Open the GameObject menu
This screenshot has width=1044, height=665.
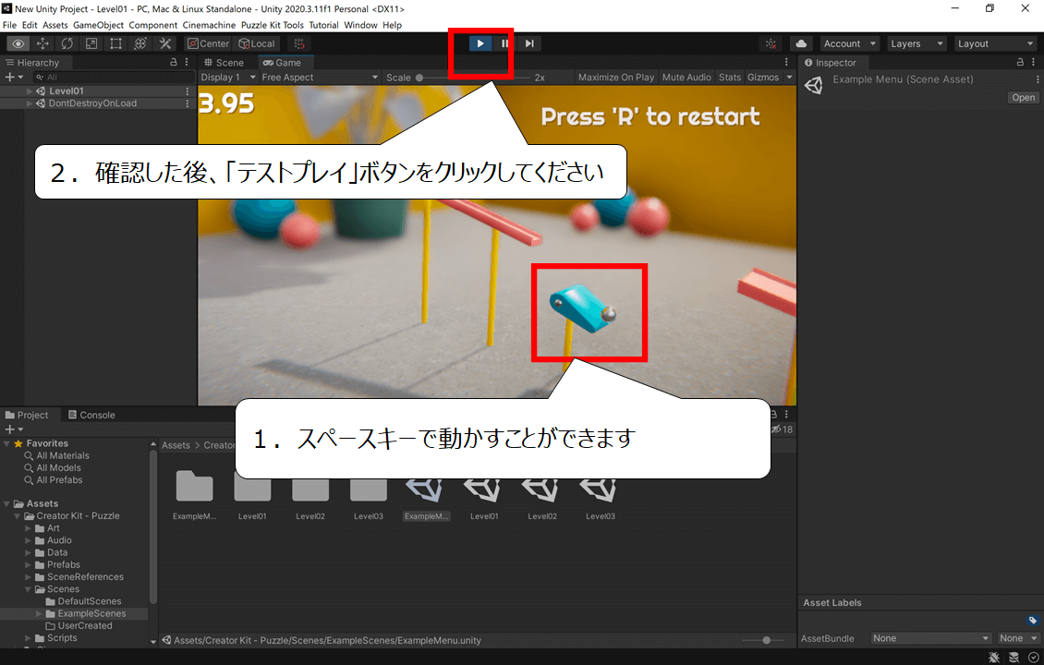click(x=98, y=25)
